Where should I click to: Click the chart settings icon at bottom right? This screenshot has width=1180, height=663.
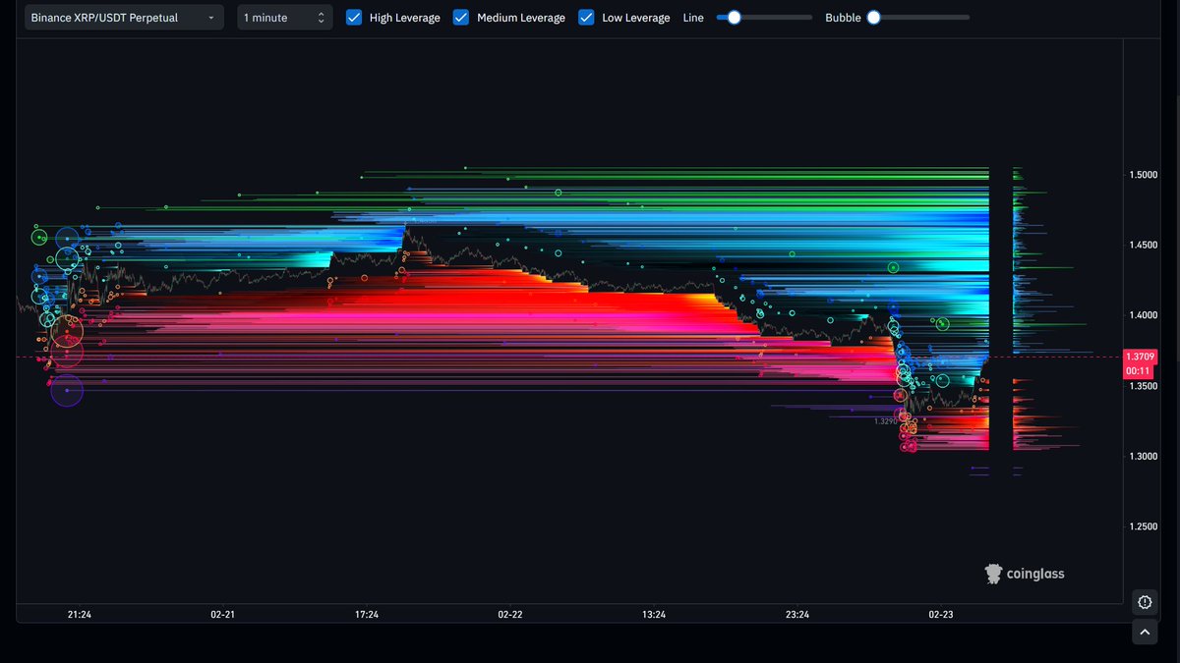coord(1145,602)
